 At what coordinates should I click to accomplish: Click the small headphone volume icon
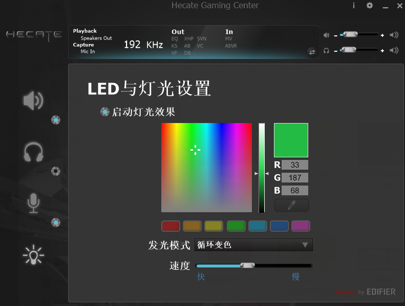click(327, 50)
